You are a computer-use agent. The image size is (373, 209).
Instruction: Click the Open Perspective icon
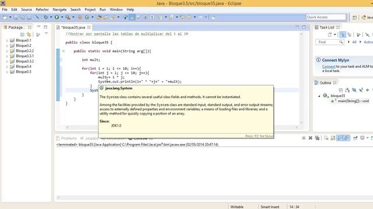coord(354,17)
